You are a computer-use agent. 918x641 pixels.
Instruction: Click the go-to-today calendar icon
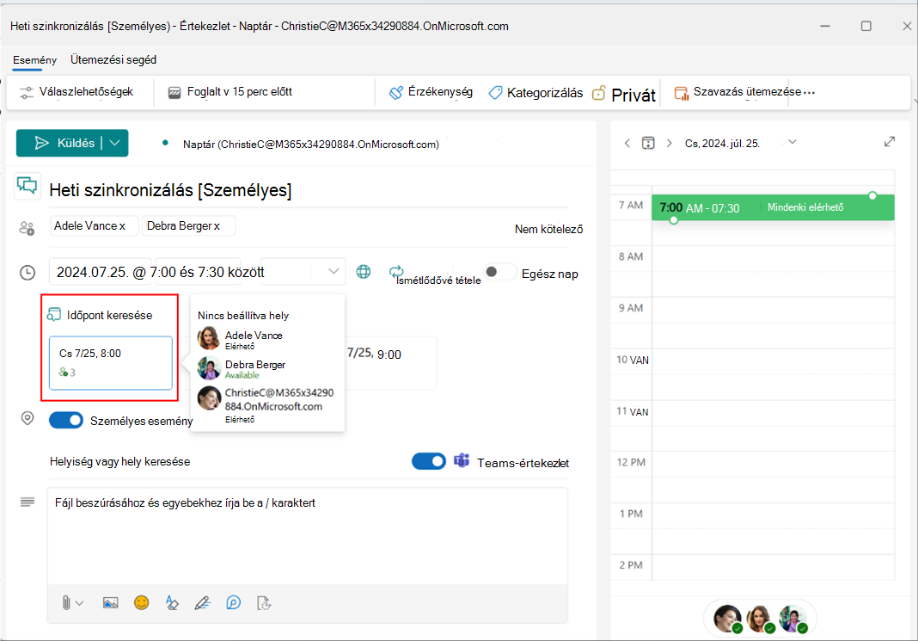pos(648,143)
